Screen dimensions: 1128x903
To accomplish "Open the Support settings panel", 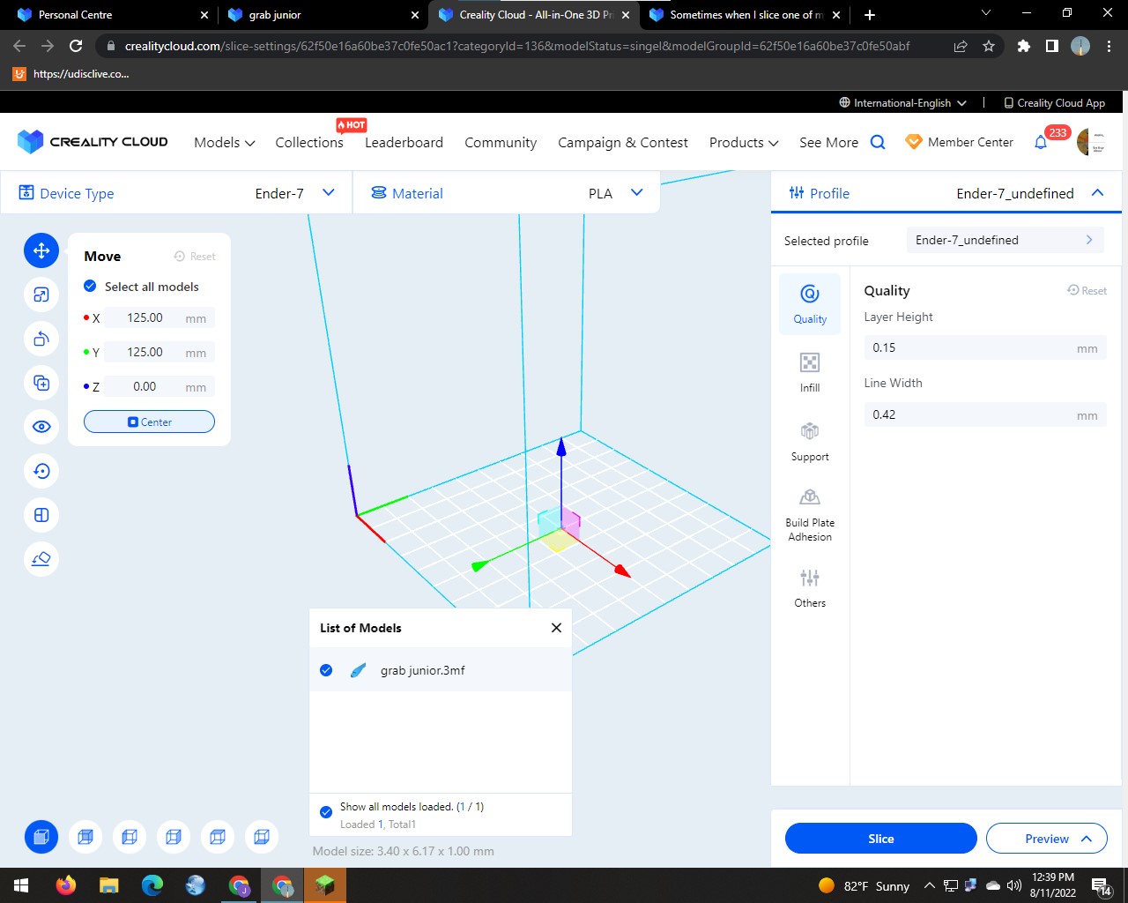I will (x=809, y=439).
